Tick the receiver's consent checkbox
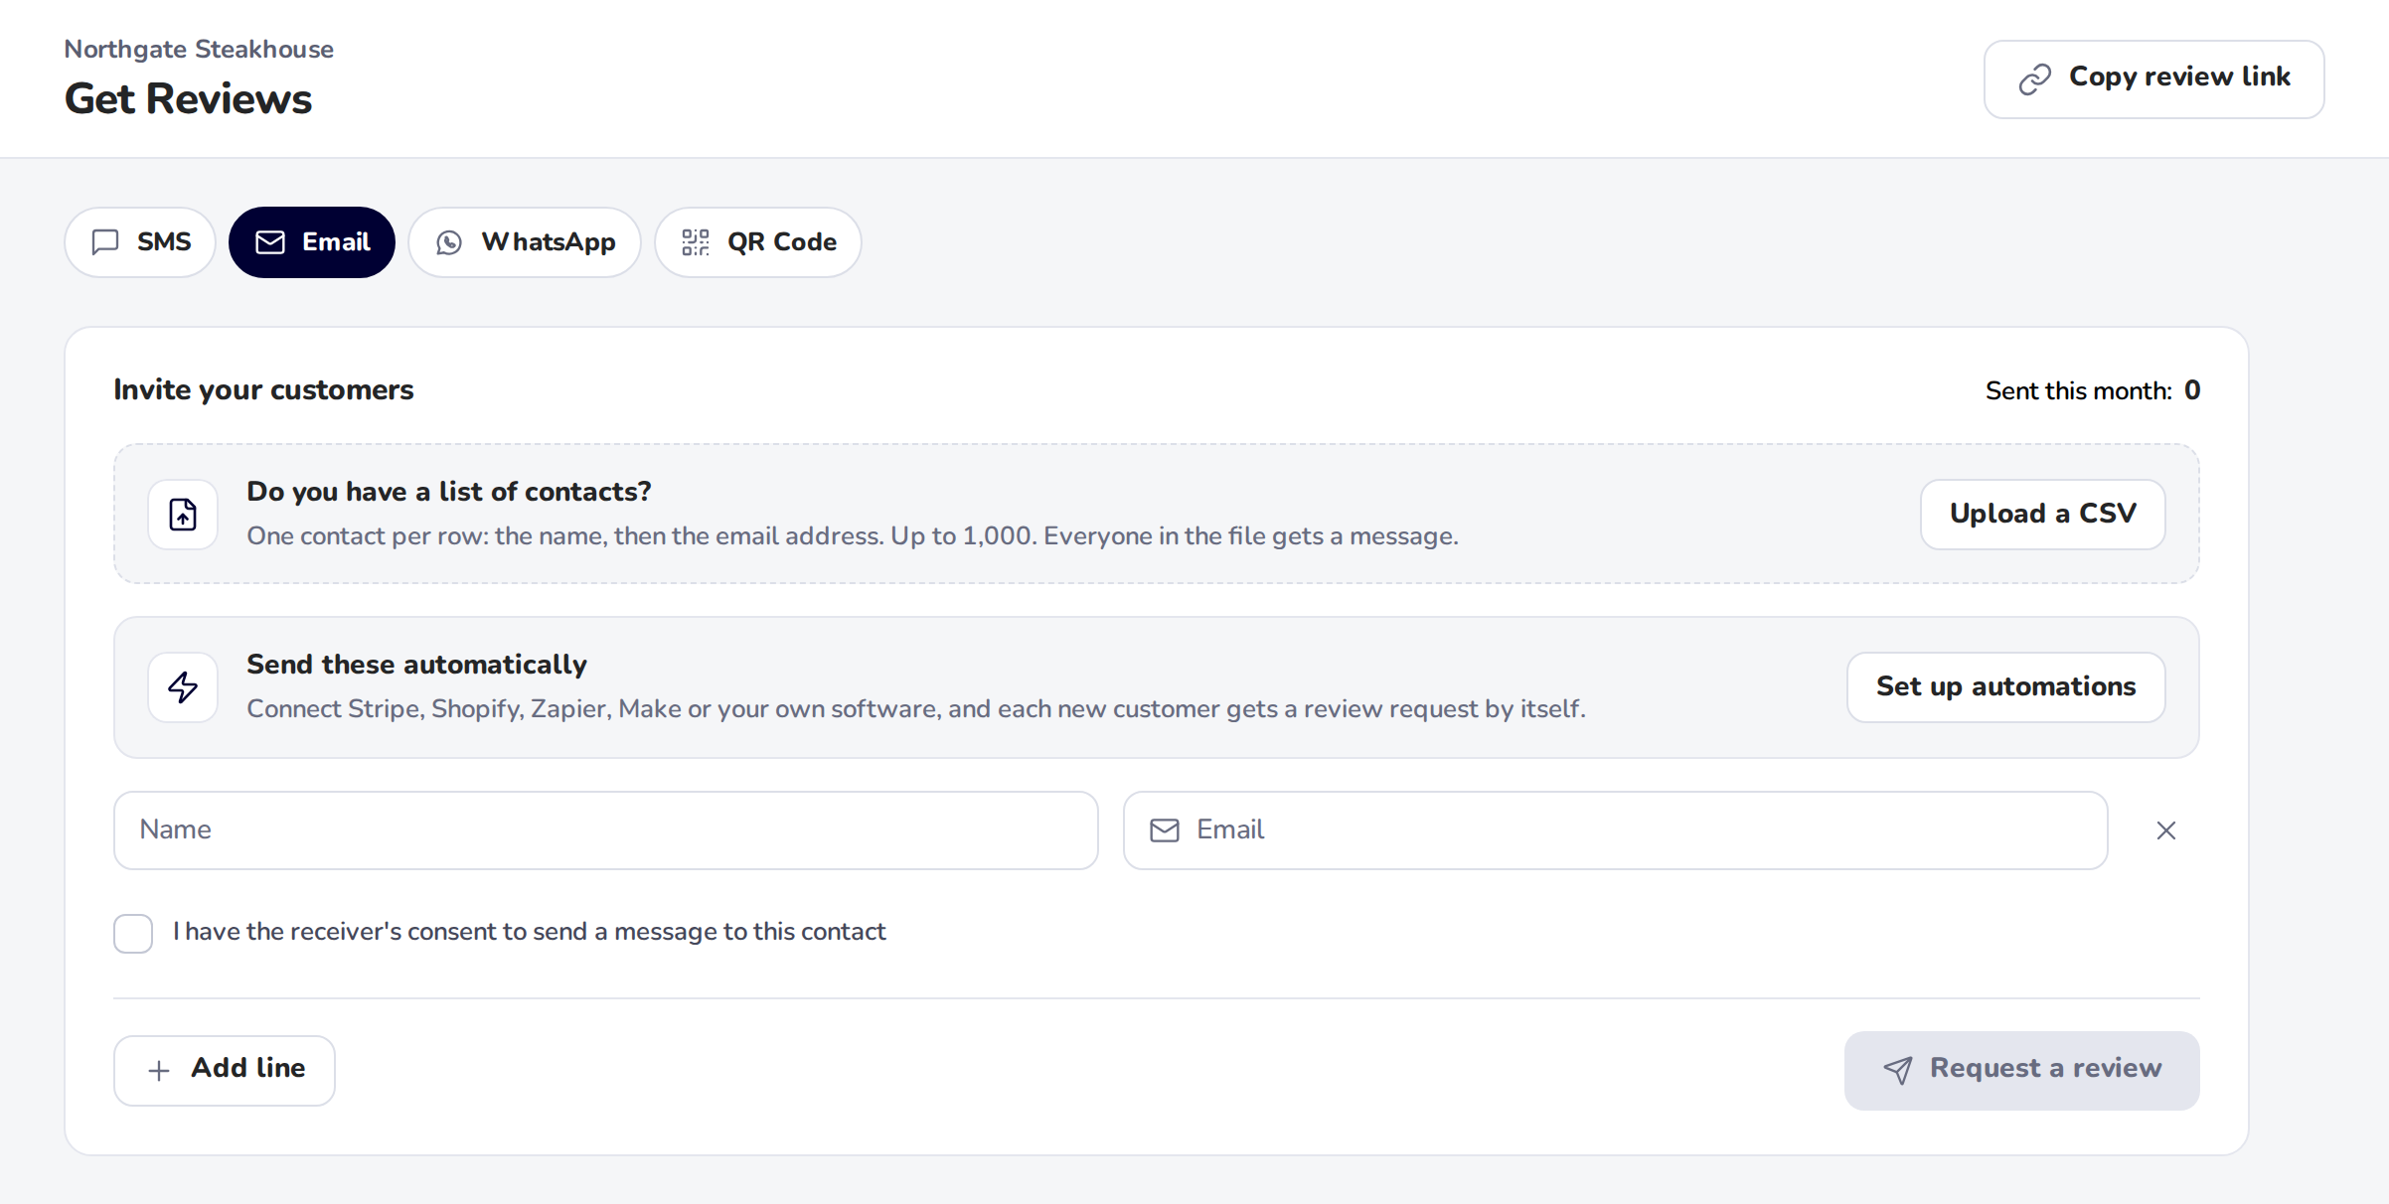2389x1204 pixels. click(133, 933)
